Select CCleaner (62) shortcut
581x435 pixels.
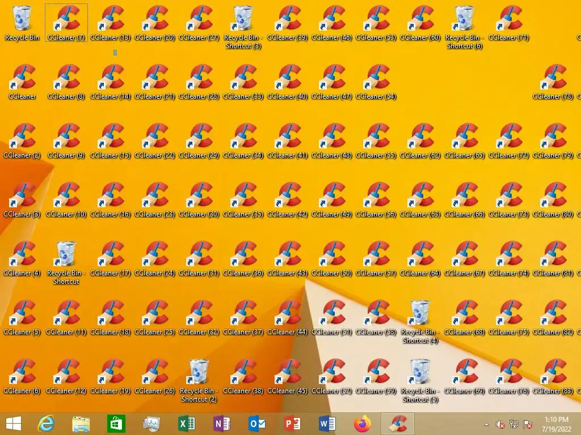[x=420, y=140]
